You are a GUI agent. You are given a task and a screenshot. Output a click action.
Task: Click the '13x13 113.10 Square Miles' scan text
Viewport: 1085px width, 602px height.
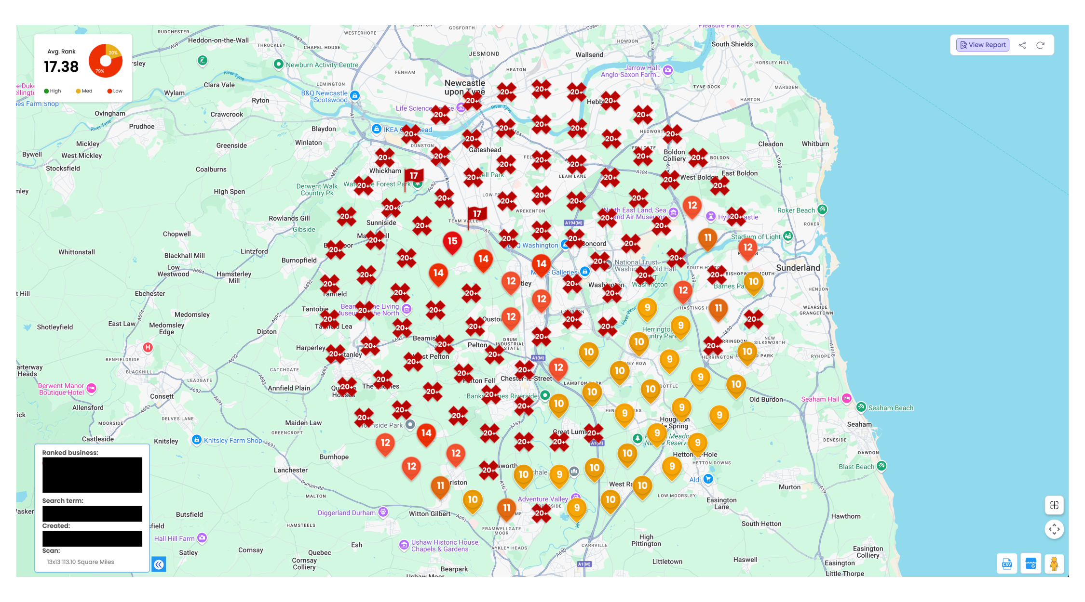click(x=81, y=562)
